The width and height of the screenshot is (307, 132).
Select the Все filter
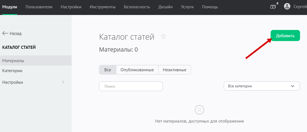(x=108, y=70)
